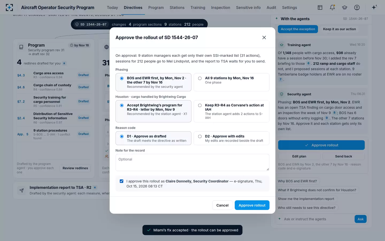385x241 pixels.
Task: Click the Ask button in agents panel
Action: (x=361, y=219)
